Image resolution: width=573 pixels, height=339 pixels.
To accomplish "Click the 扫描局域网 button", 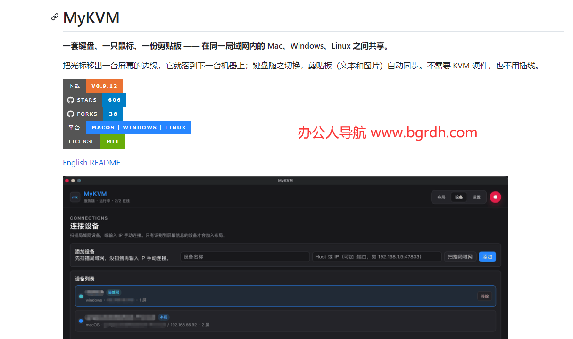I will pyautogui.click(x=460, y=257).
